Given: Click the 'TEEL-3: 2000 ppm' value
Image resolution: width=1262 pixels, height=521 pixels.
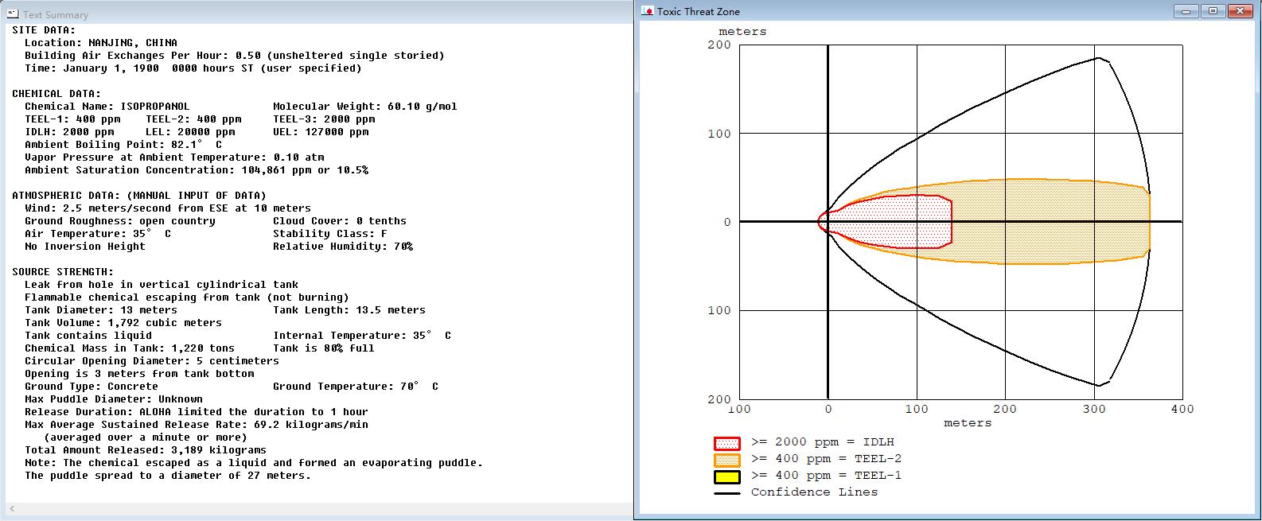Looking at the screenshot, I should tap(324, 119).
